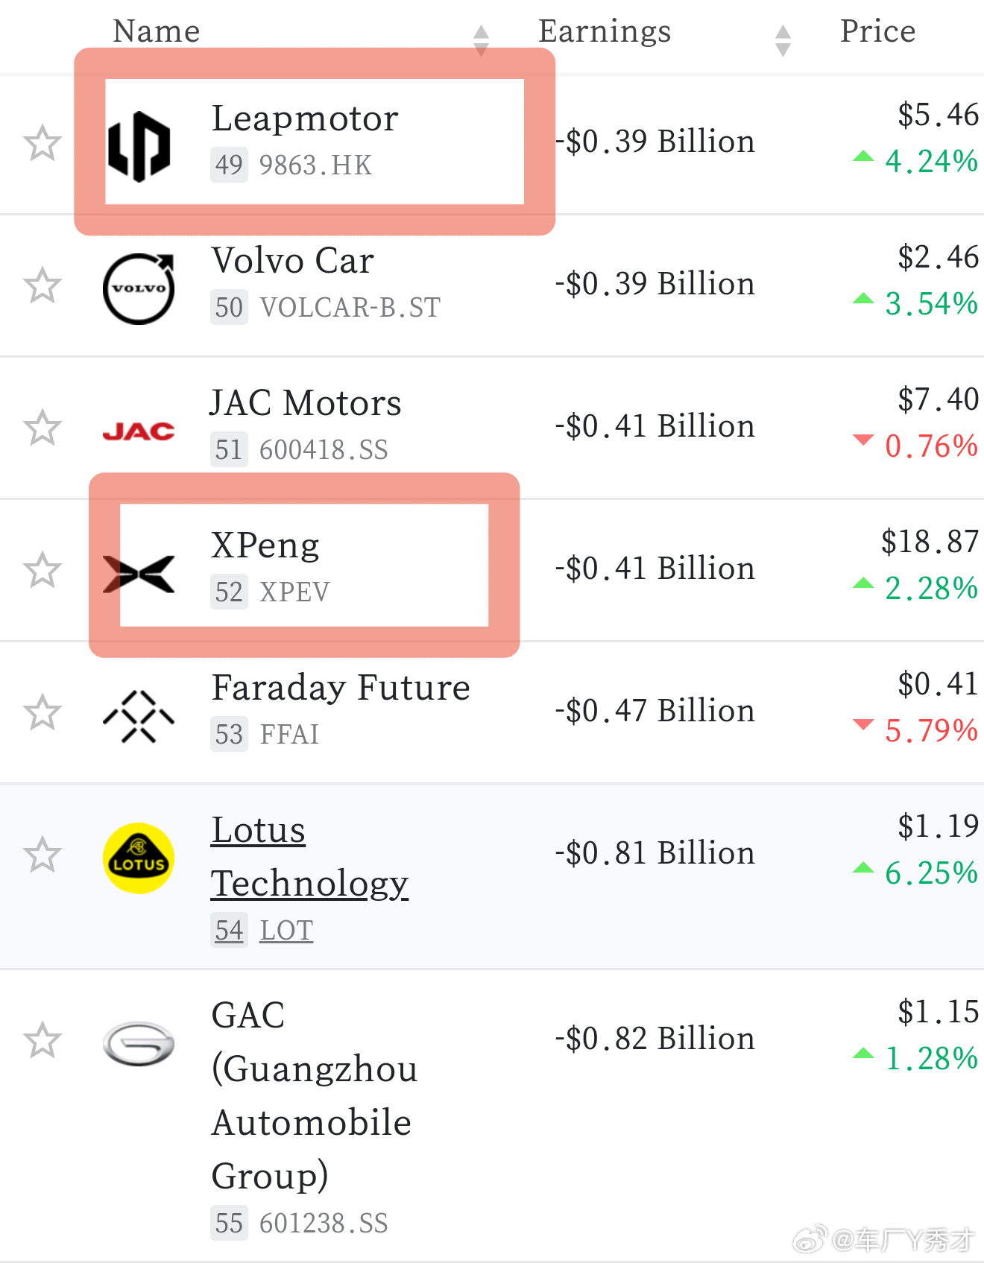Toggle the favorite star for Volvo Car
984x1263 pixels.
click(x=42, y=286)
